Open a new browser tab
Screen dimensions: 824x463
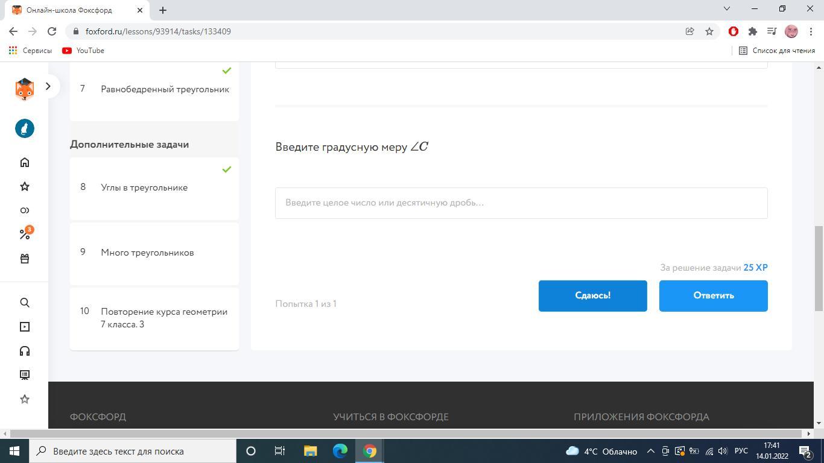(163, 10)
